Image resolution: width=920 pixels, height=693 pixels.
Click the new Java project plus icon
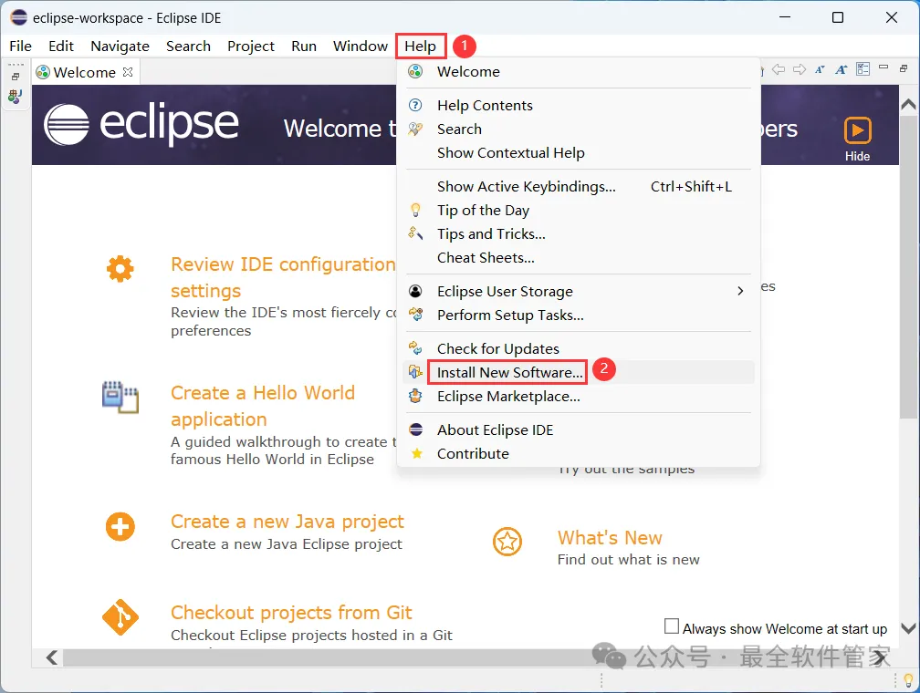[120, 526]
